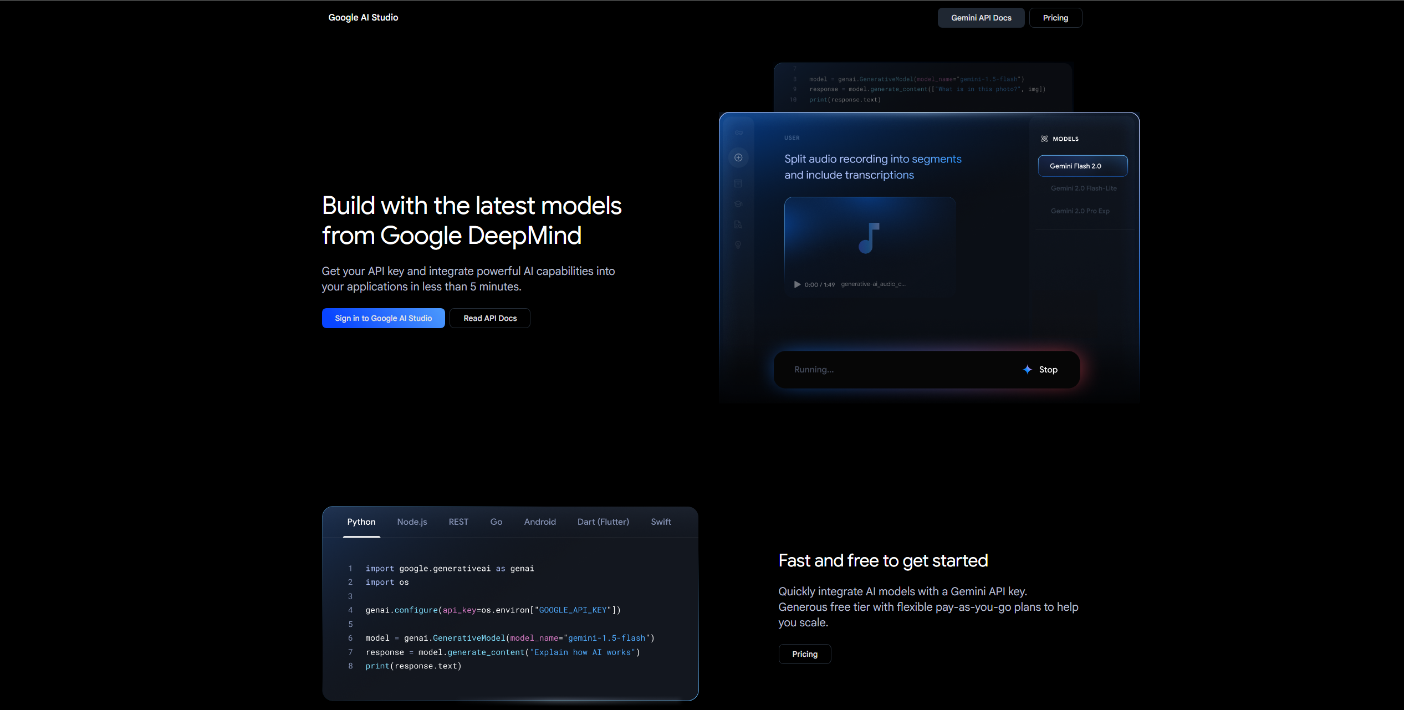Click the lightbulb icon in the sidebar
1404x710 pixels.
738,245
